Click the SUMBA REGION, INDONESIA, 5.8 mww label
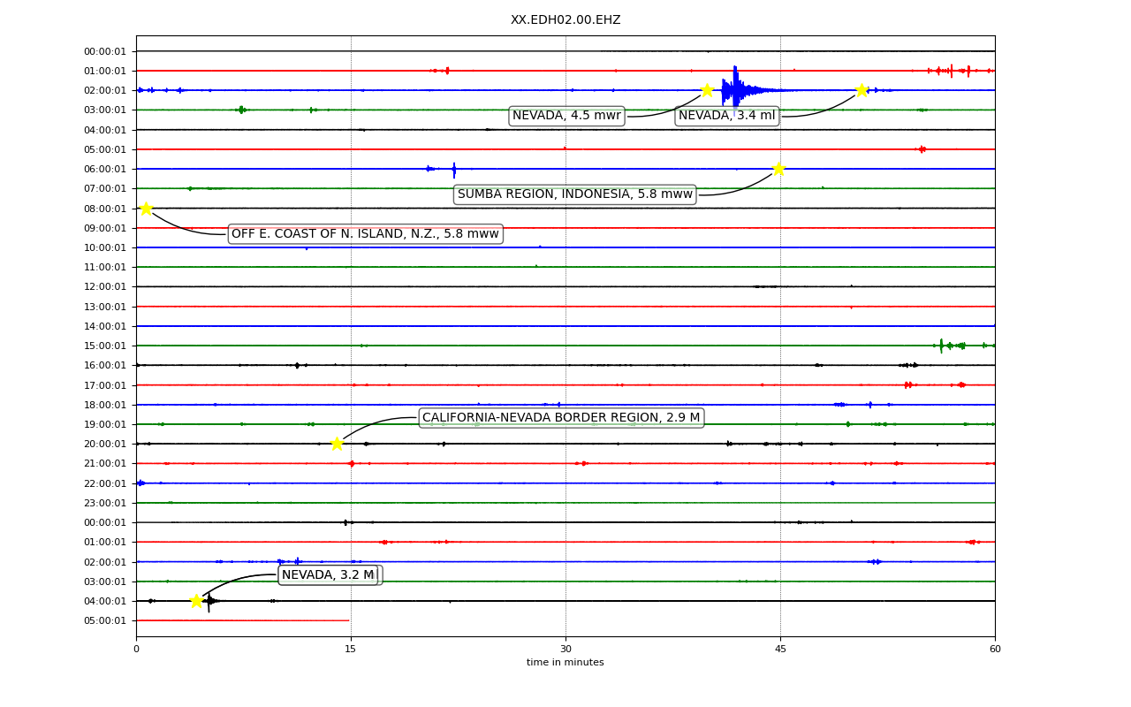The height and width of the screenshot is (707, 1131). (x=575, y=194)
